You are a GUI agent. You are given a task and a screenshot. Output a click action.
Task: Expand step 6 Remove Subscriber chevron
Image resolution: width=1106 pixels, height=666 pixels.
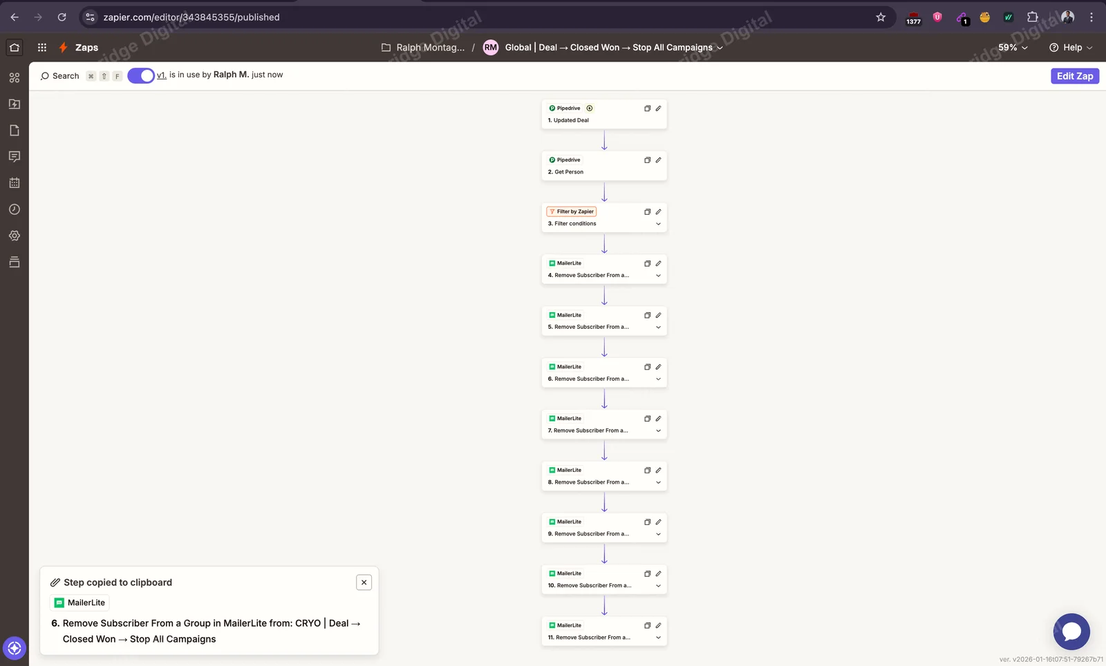click(658, 379)
